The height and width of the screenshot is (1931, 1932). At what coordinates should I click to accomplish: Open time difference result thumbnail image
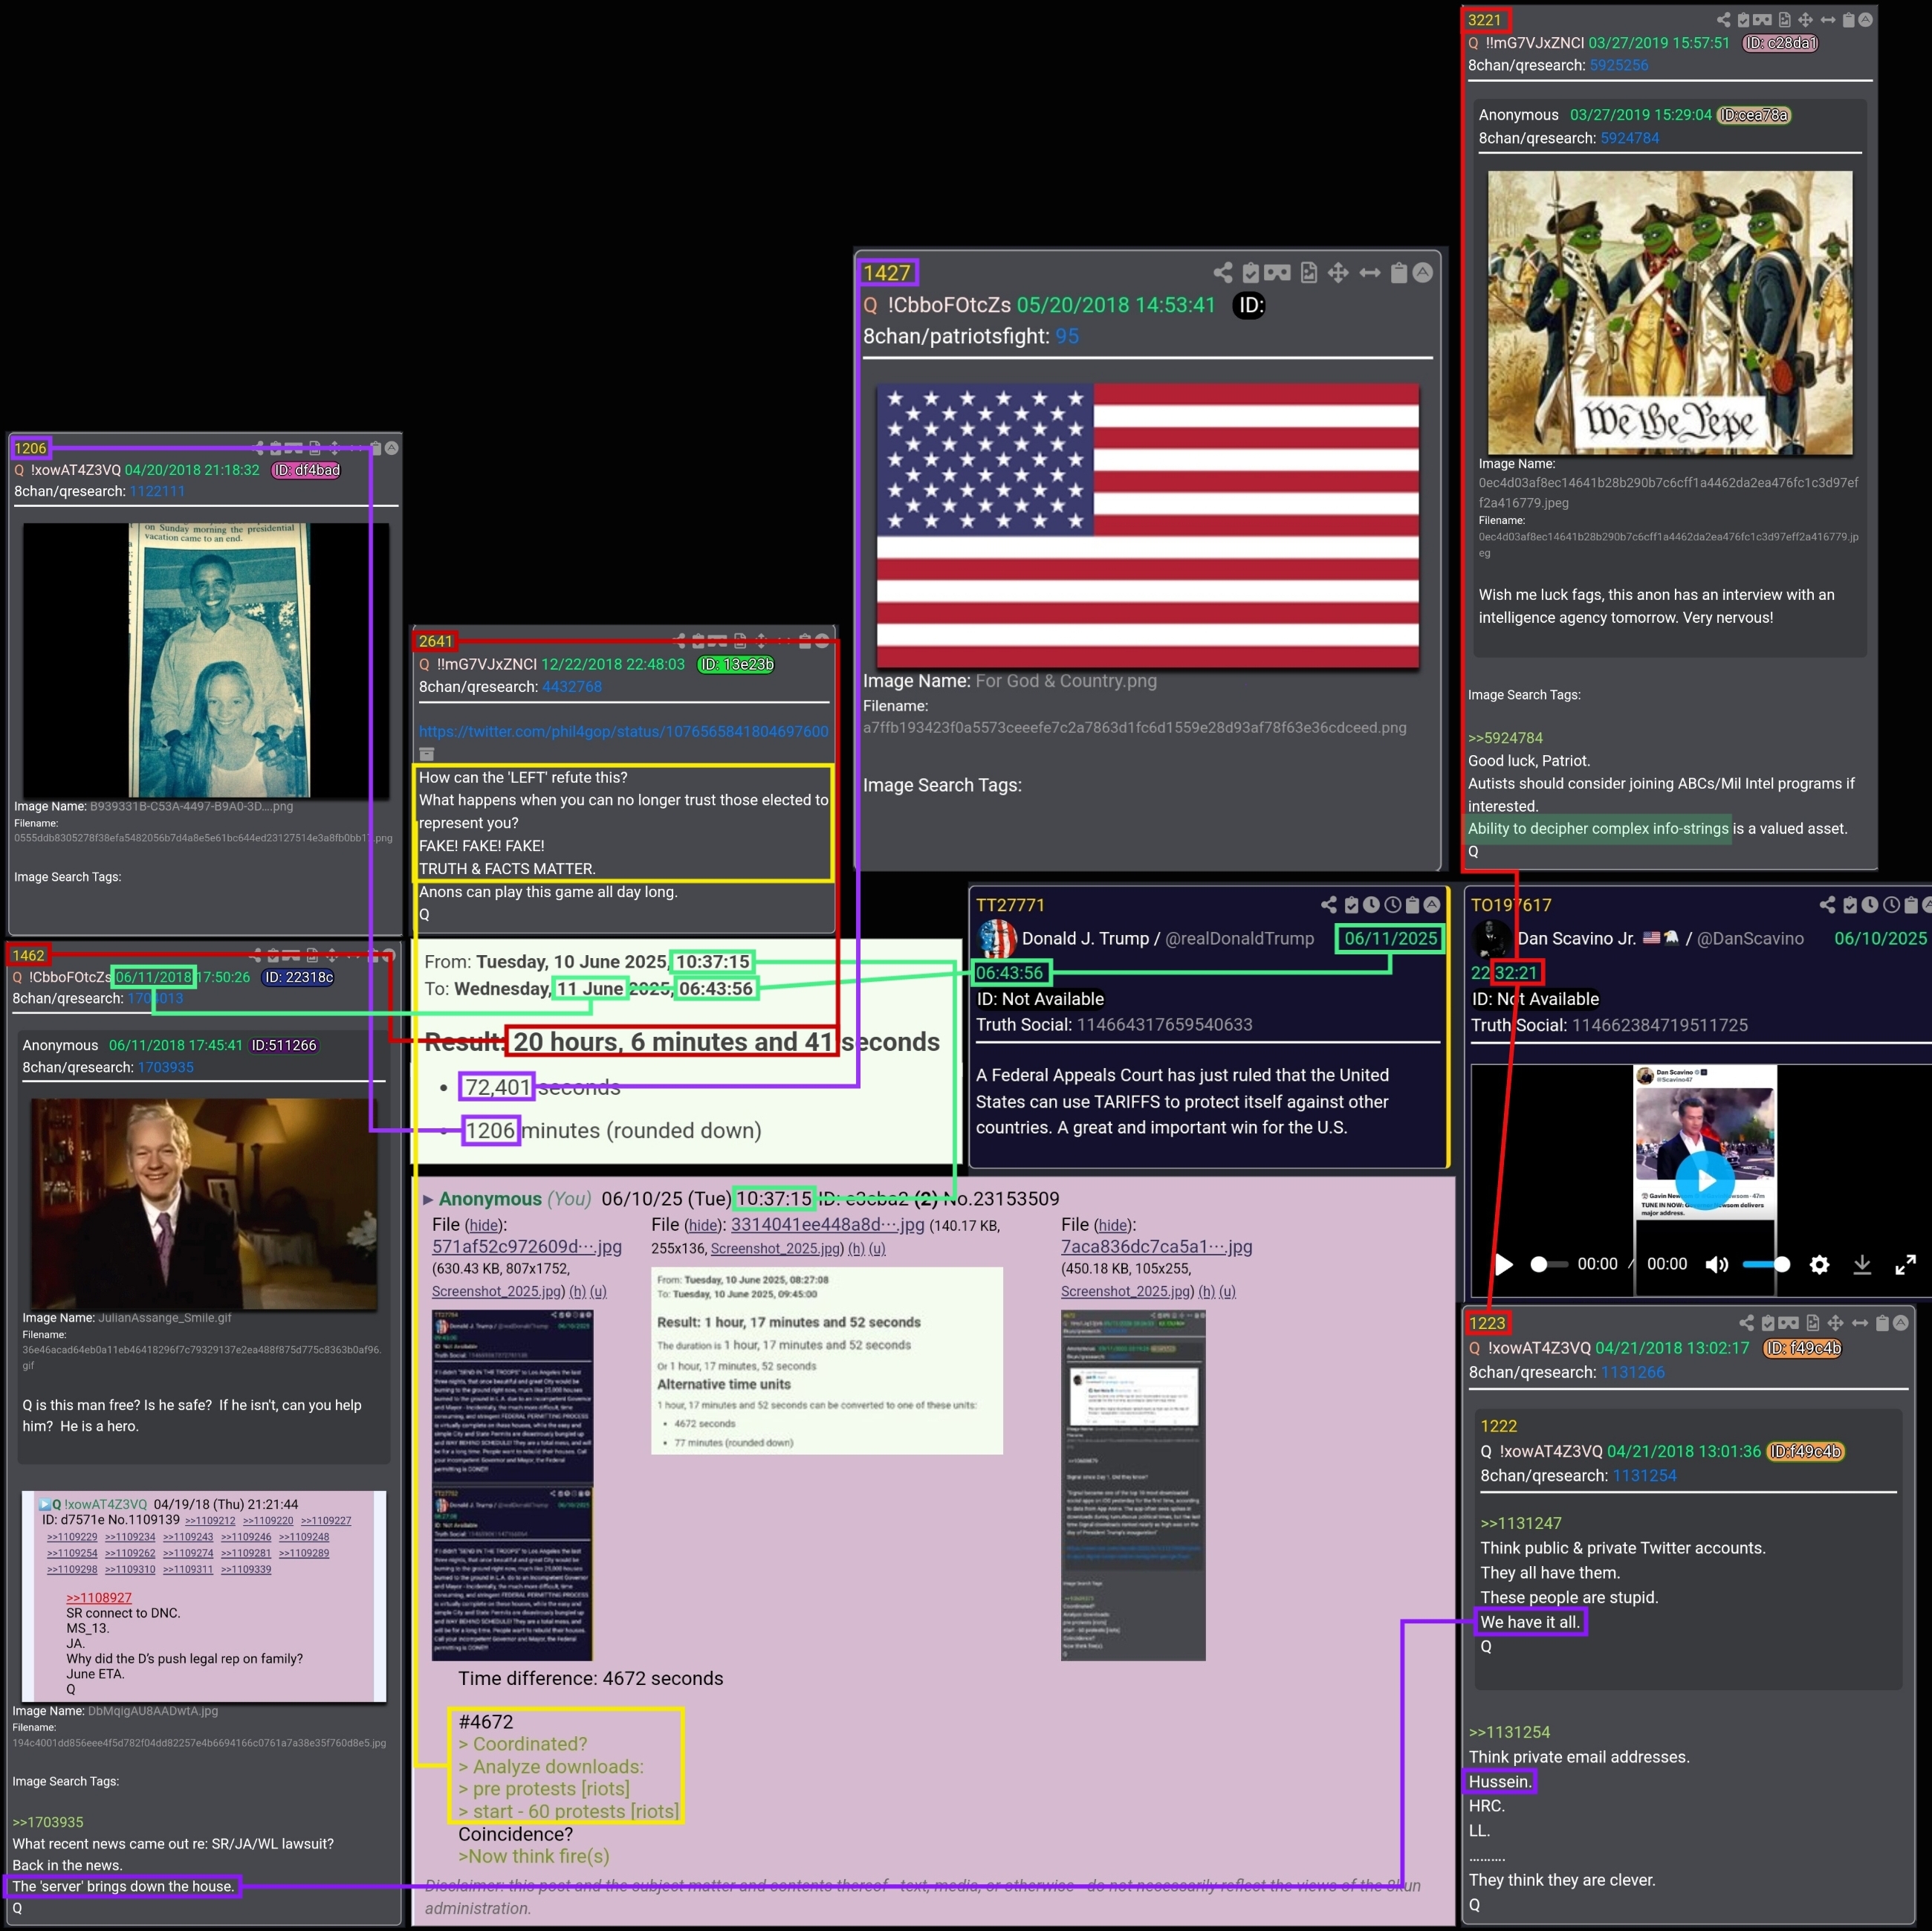click(x=827, y=1361)
